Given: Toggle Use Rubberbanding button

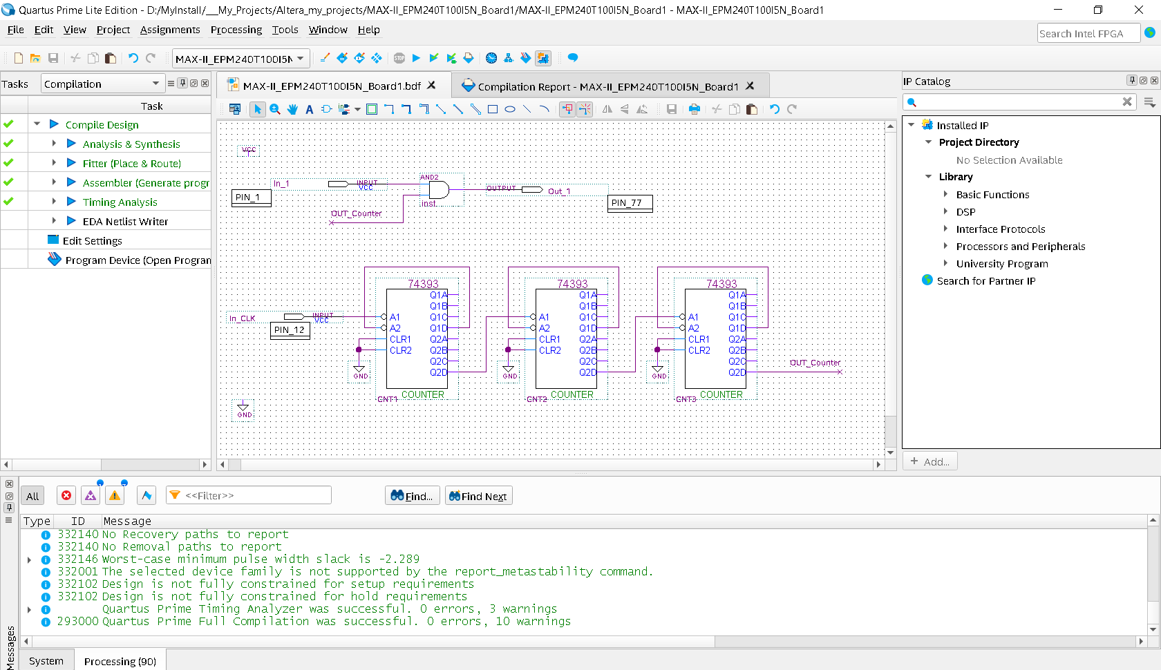Looking at the screenshot, I should click(x=567, y=109).
